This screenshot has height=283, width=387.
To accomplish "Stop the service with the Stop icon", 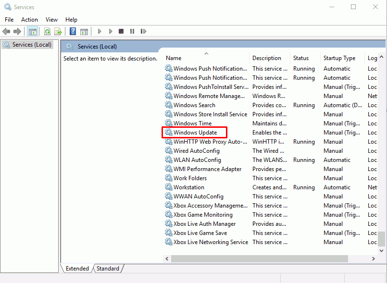I will (x=121, y=31).
